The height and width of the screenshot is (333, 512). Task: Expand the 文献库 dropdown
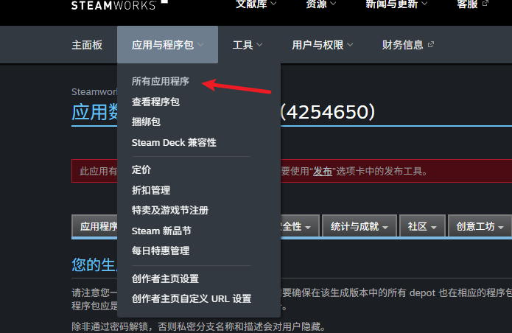[256, 4]
